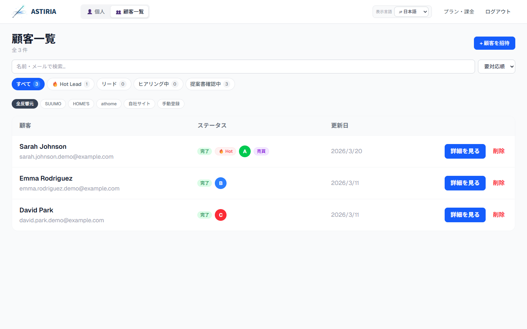Toggle the SUUMO source filter
527x329 pixels.
[53, 104]
